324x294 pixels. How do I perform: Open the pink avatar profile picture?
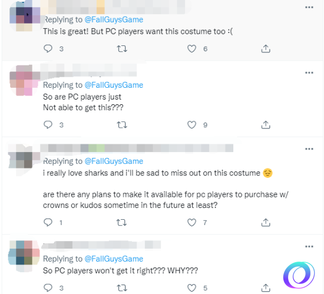coord(24,80)
